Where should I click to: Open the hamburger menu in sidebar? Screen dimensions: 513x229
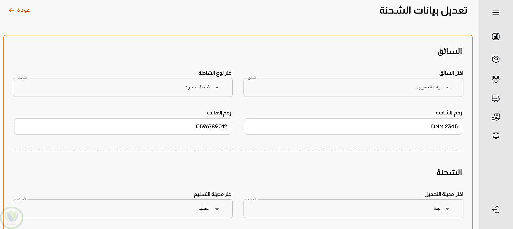tap(496, 13)
